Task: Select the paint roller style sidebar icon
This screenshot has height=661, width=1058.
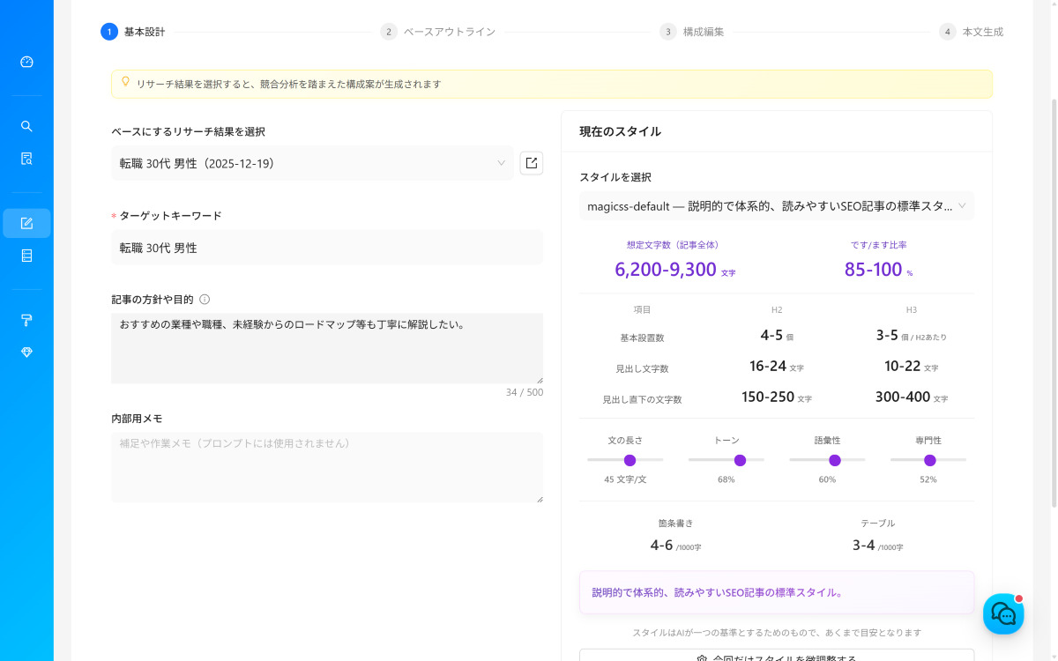Action: (26, 320)
